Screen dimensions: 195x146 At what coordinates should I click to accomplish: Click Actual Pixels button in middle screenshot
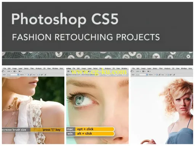103,75
